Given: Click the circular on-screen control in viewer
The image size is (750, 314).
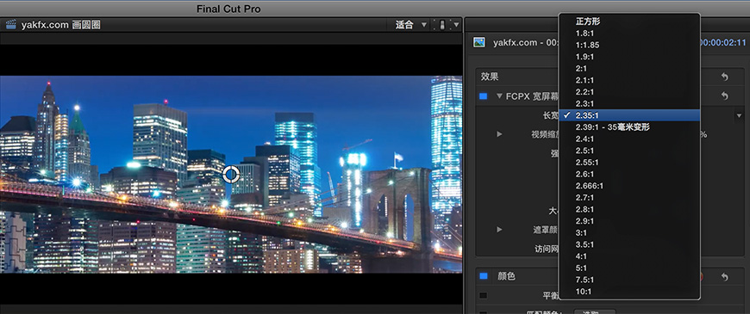Looking at the screenshot, I should (231, 175).
